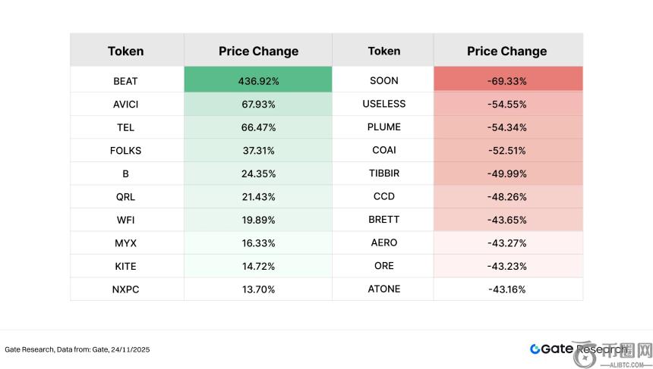
Task: Click the right Token column header
Action: pos(383,52)
